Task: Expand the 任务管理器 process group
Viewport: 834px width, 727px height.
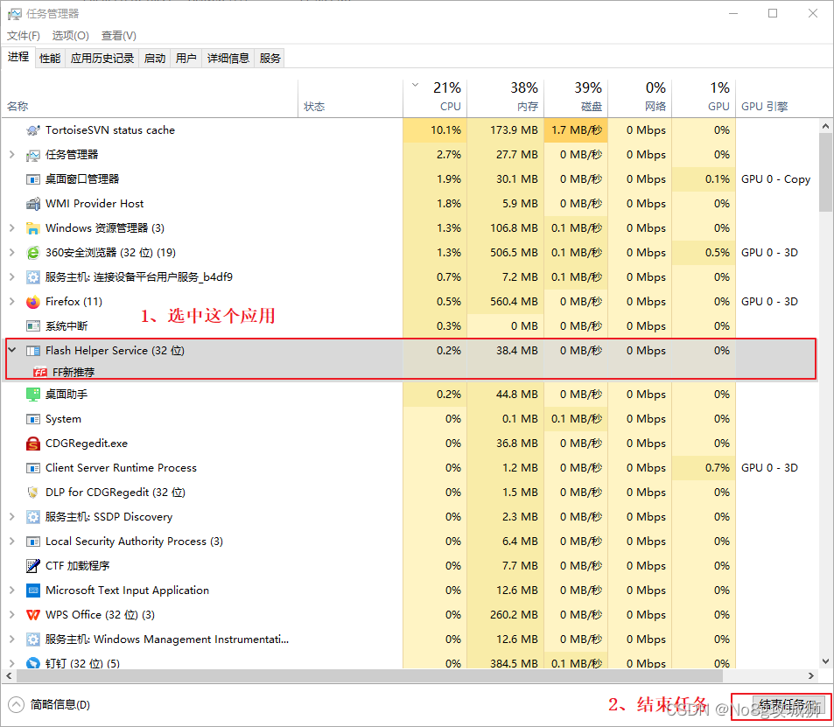Action: [x=11, y=155]
